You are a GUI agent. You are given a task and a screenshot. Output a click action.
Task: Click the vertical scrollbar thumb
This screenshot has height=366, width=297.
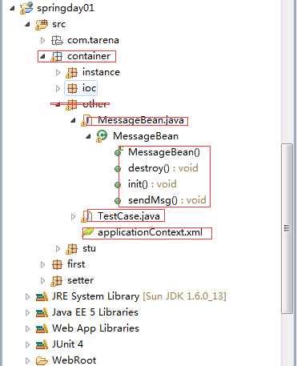tap(287, 228)
